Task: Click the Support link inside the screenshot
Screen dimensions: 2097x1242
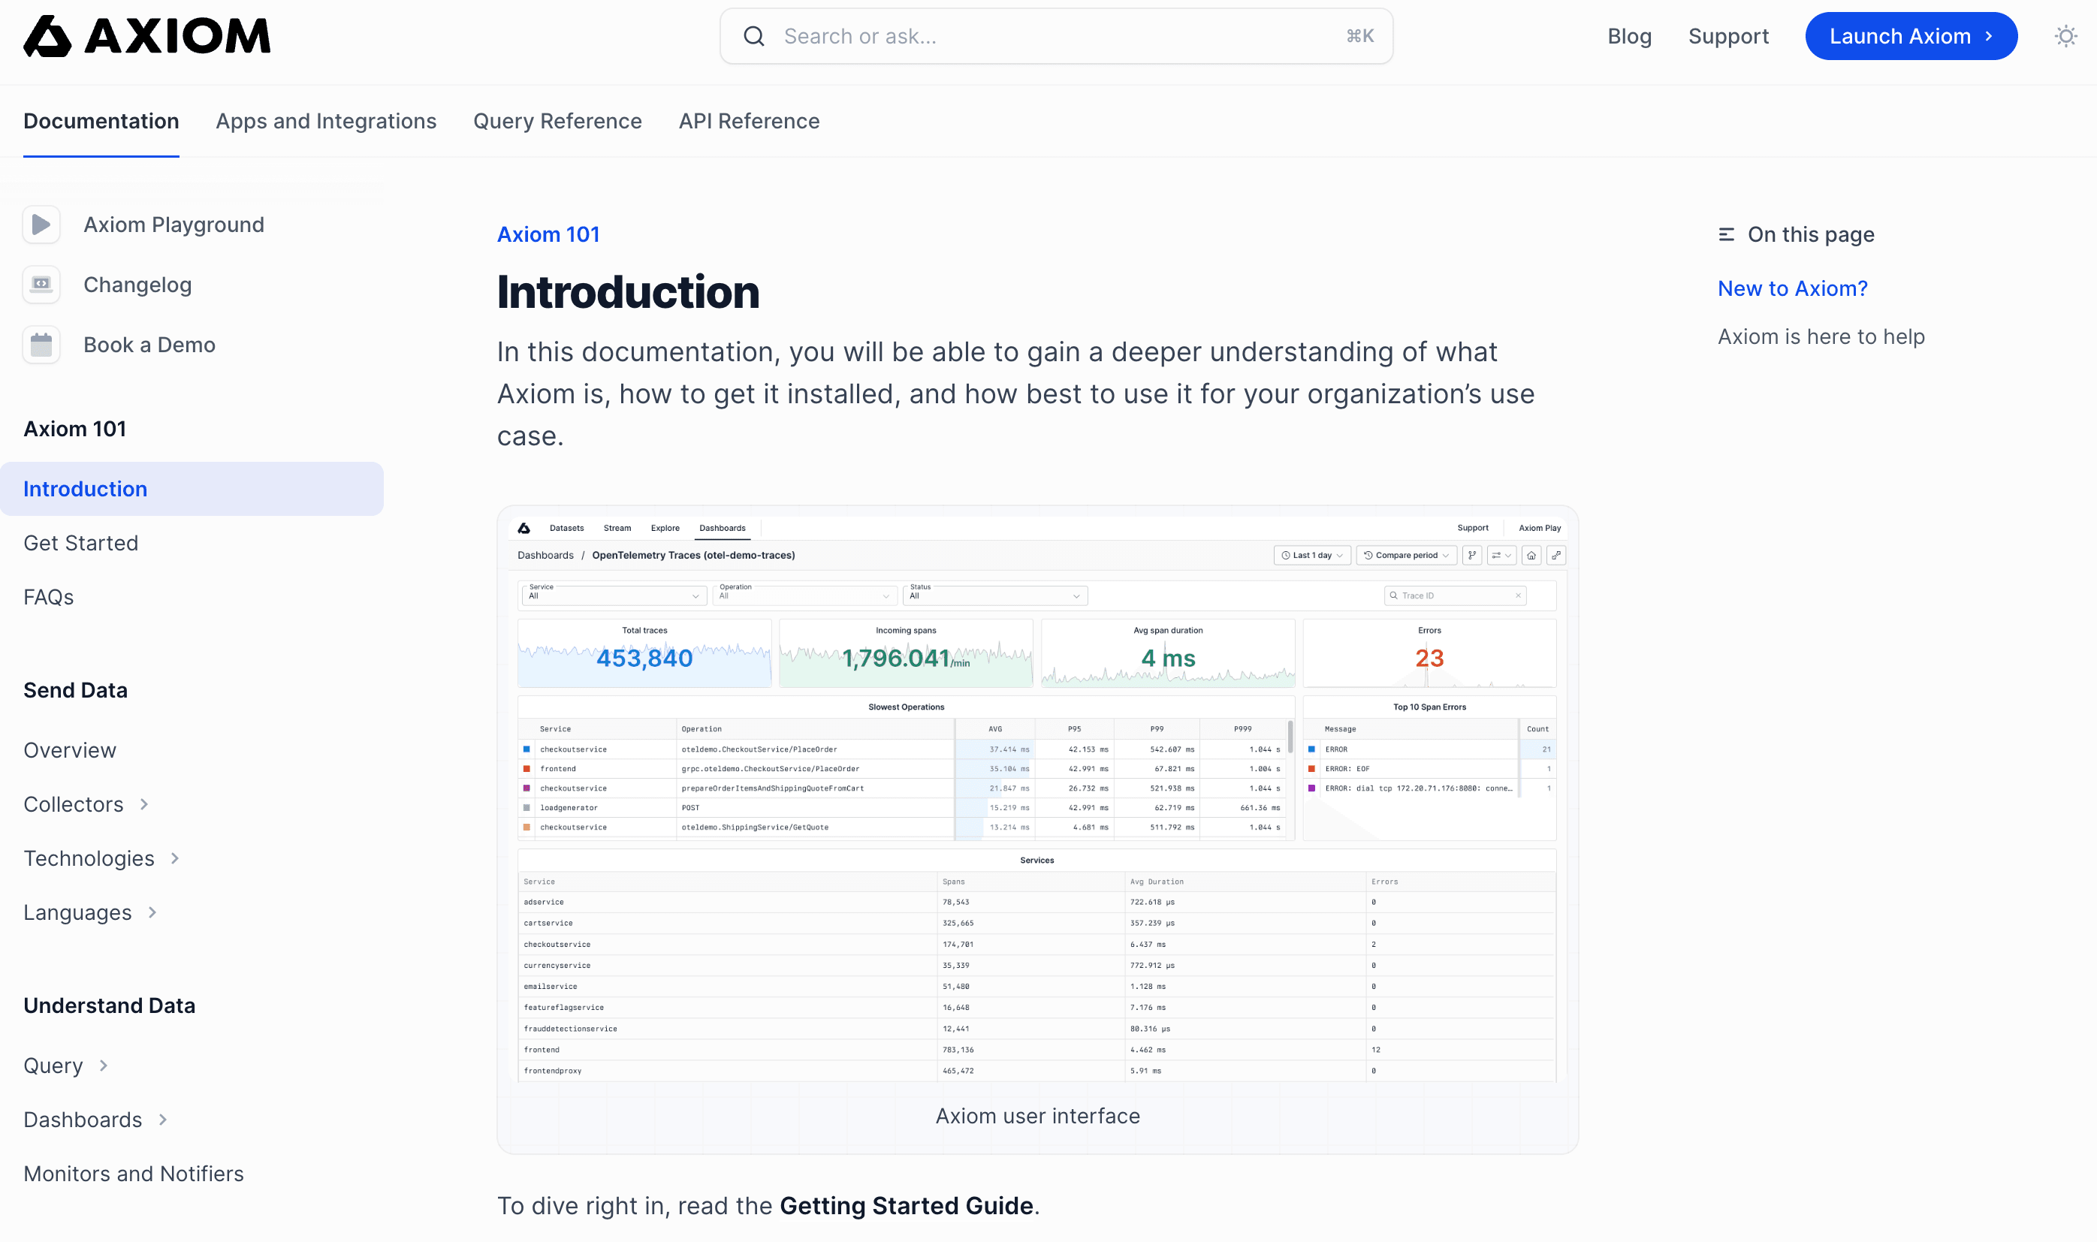Action: [1473, 528]
